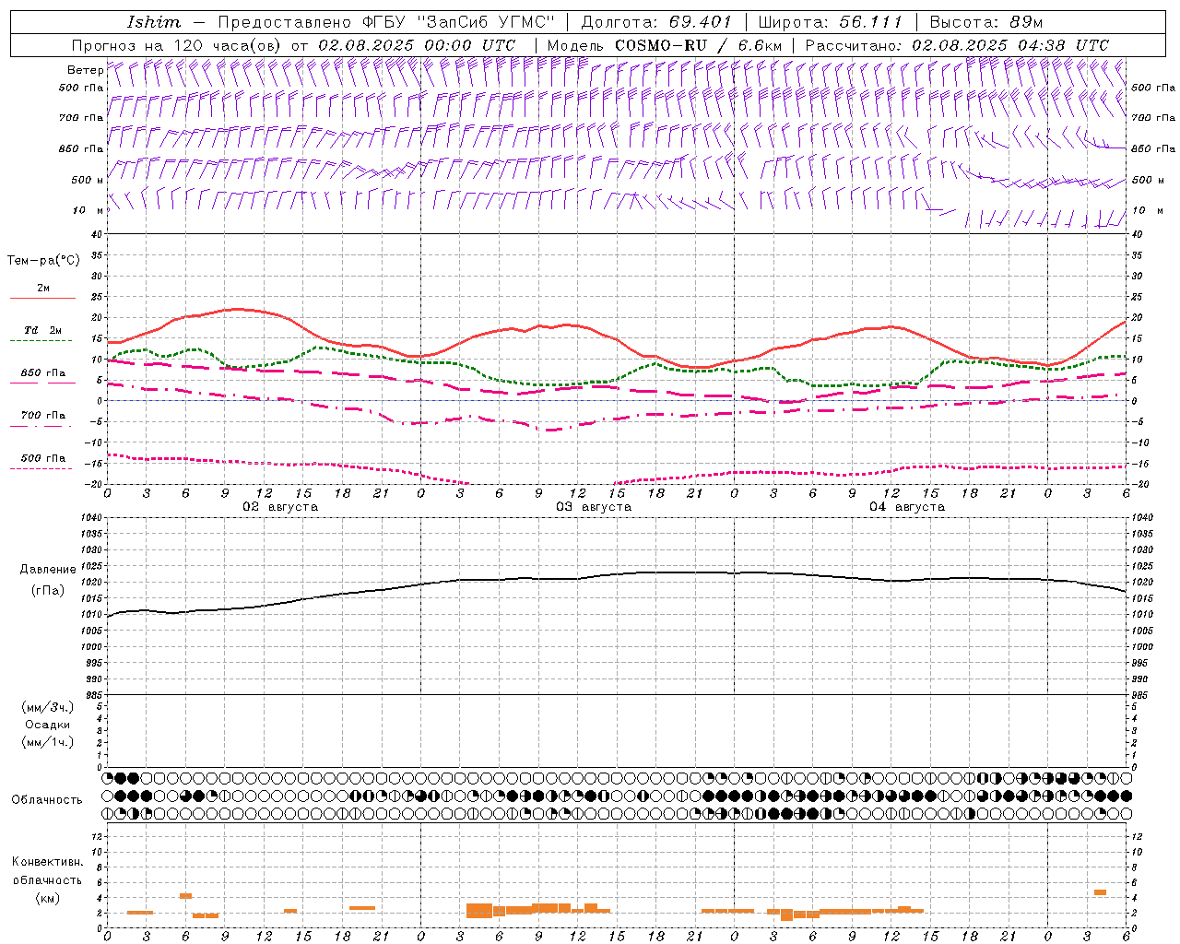This screenshot has height=944, width=1180.
Task: Click the "Ishim" station name in header
Action: coord(154,22)
